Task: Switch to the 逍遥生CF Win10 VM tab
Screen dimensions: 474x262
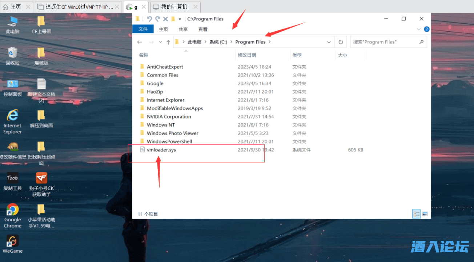Action: (79, 7)
